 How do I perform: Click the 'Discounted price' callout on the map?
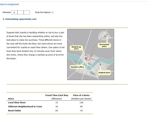[104, 45]
